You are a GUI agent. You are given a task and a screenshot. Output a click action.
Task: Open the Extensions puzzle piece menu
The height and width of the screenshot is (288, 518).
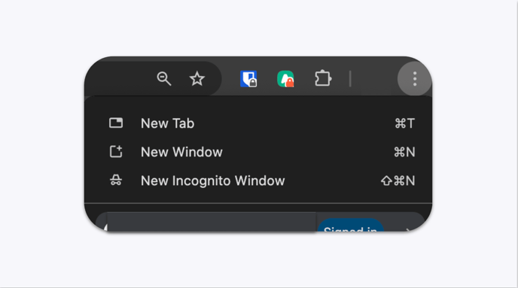tap(323, 78)
